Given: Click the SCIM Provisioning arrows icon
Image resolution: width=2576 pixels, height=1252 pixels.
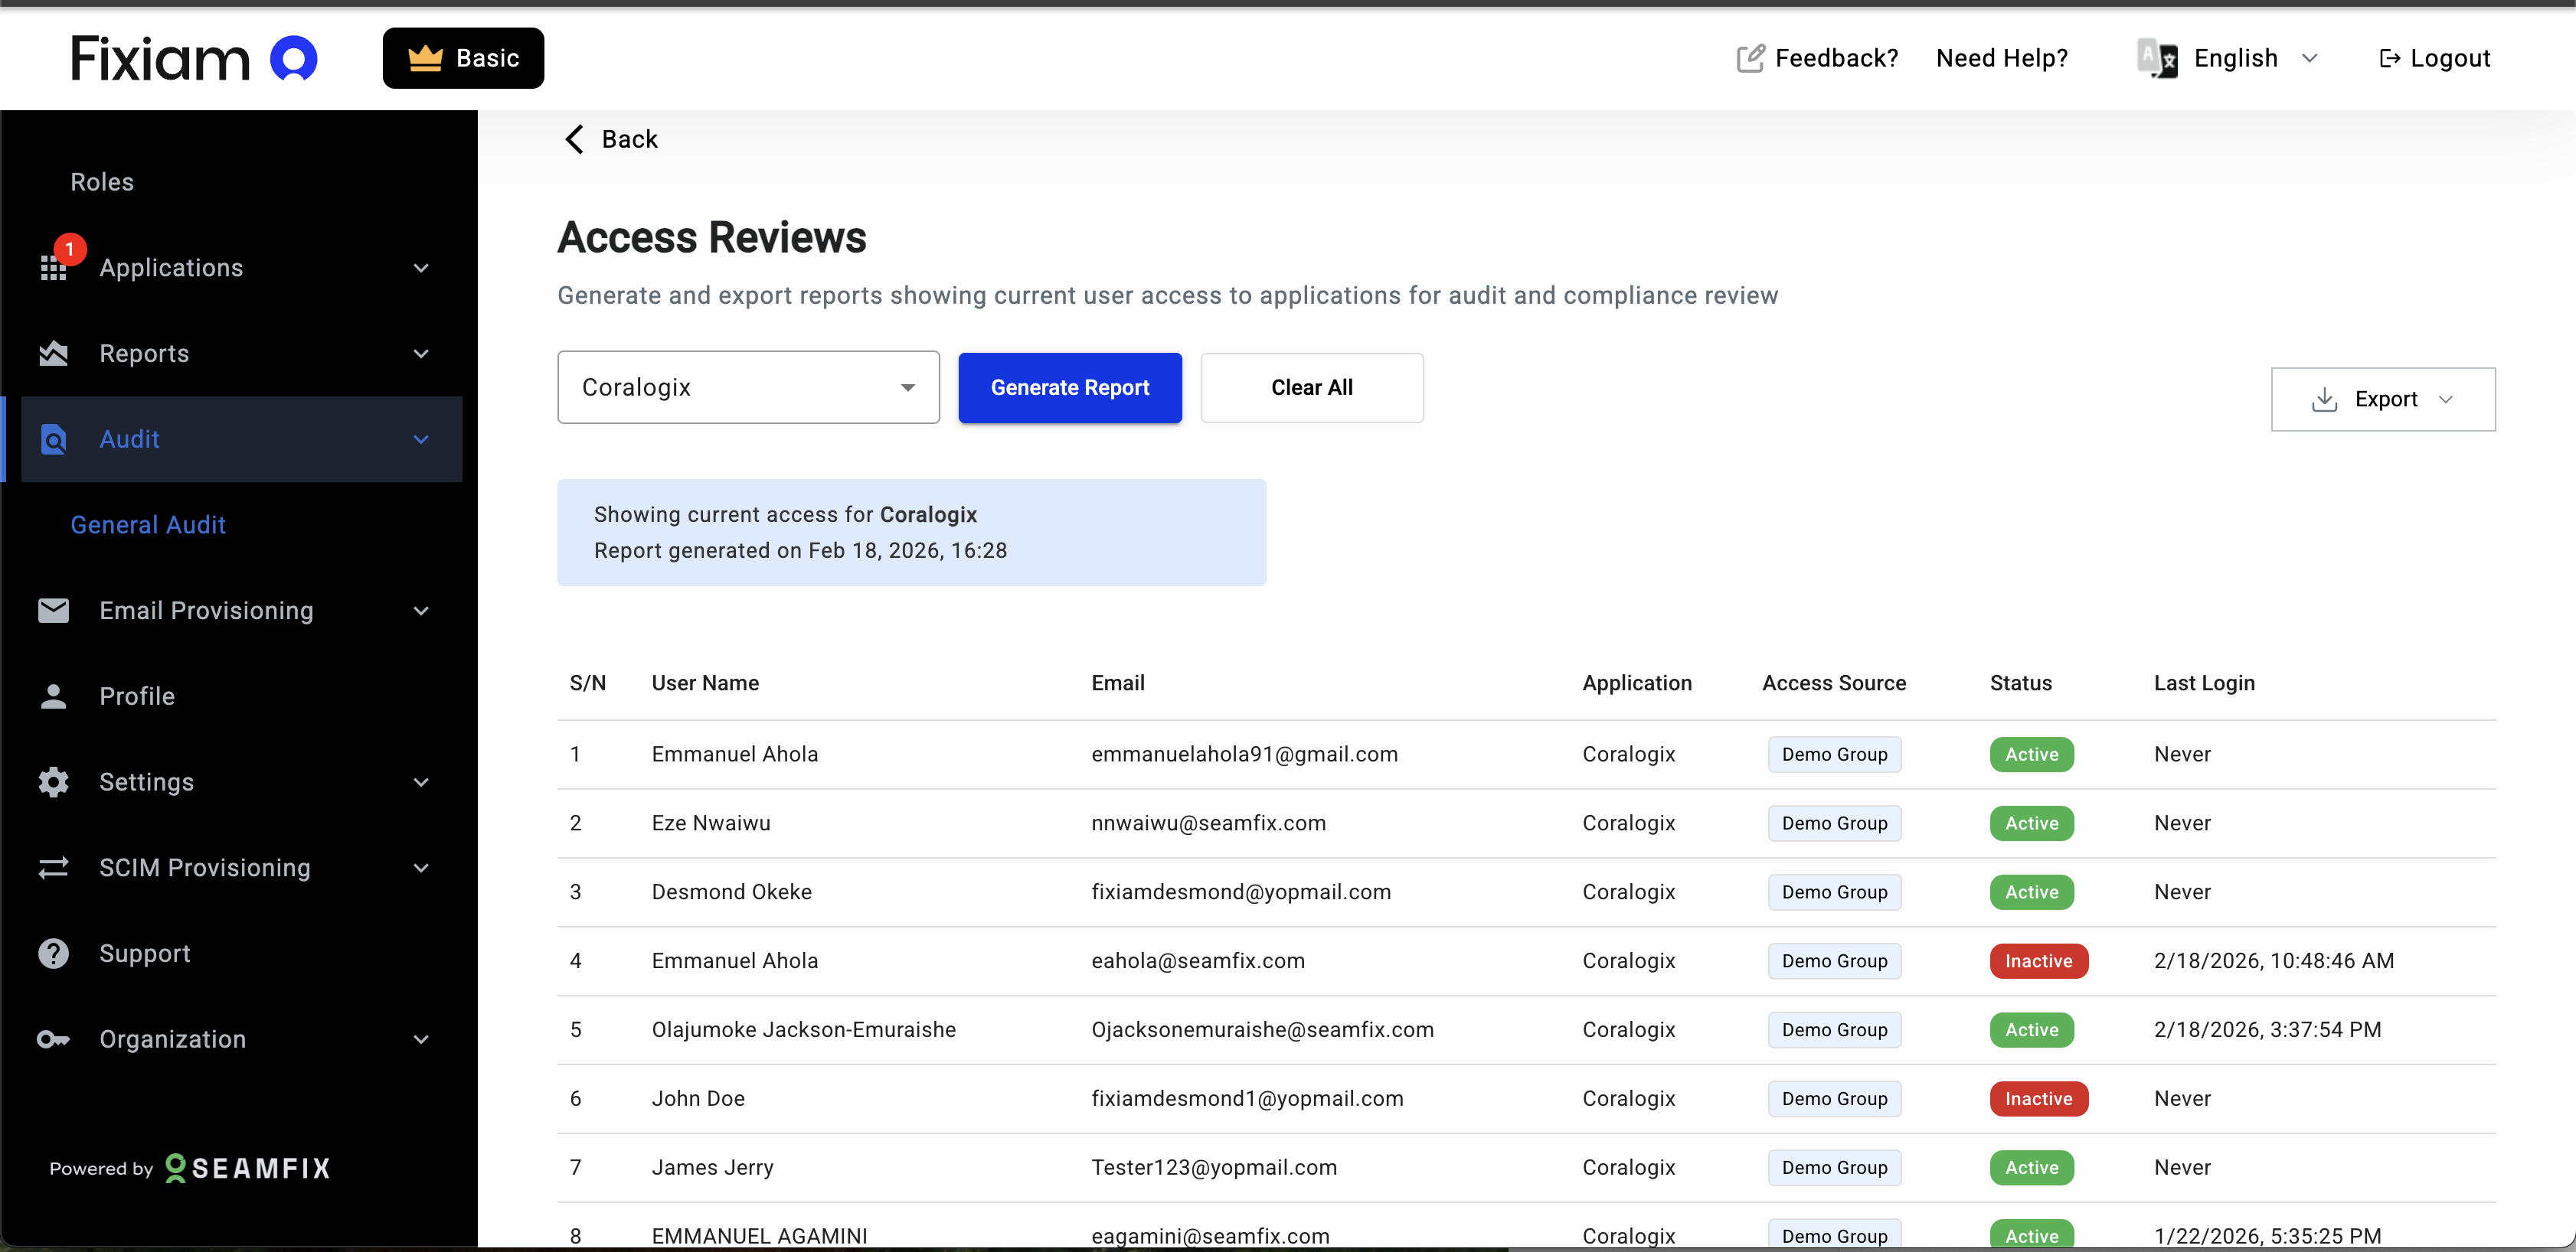Looking at the screenshot, I should click(x=53, y=869).
